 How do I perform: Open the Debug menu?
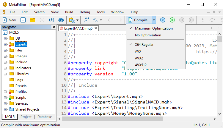(85, 12)
